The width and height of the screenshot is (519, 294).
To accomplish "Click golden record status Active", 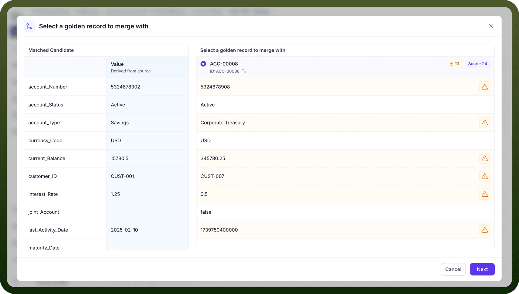I will tap(208, 105).
